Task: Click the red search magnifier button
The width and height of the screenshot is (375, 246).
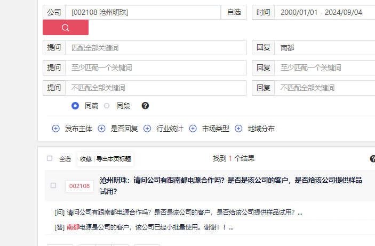Action: [66, 28]
